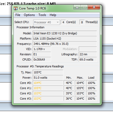Open the Tools menu

(42, 15)
